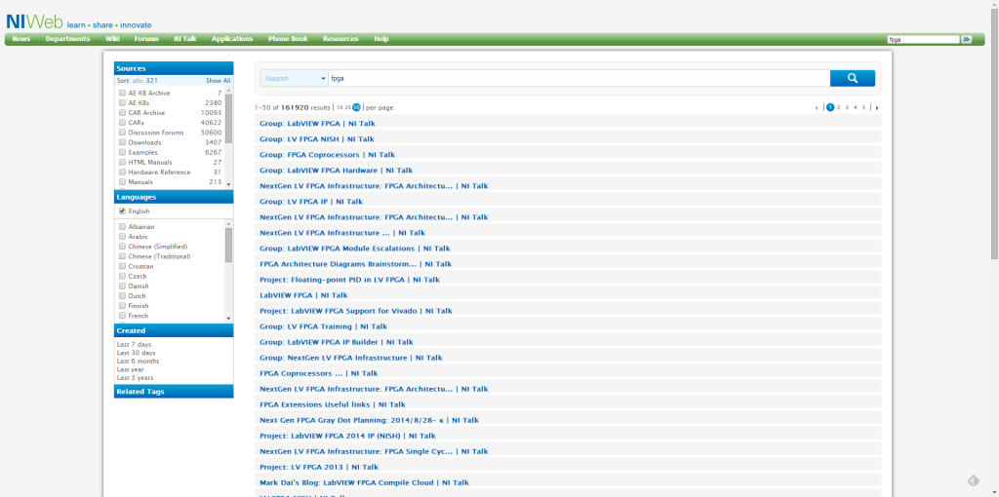Open Project: Floating-point PID in LV FPGA
The height and width of the screenshot is (497, 999).
pyautogui.click(x=350, y=280)
